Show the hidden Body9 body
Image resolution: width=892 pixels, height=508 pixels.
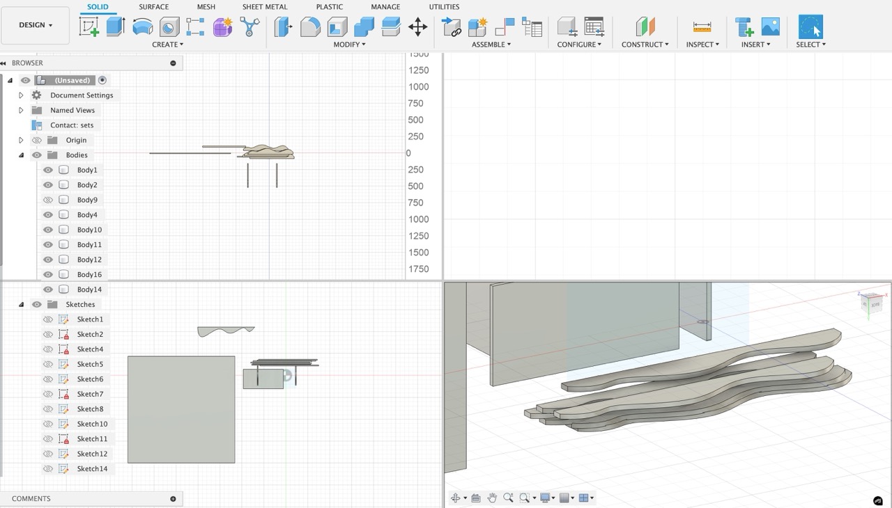pos(47,200)
